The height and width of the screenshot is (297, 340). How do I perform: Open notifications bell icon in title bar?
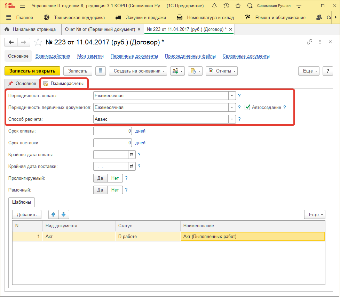tap(214, 6)
